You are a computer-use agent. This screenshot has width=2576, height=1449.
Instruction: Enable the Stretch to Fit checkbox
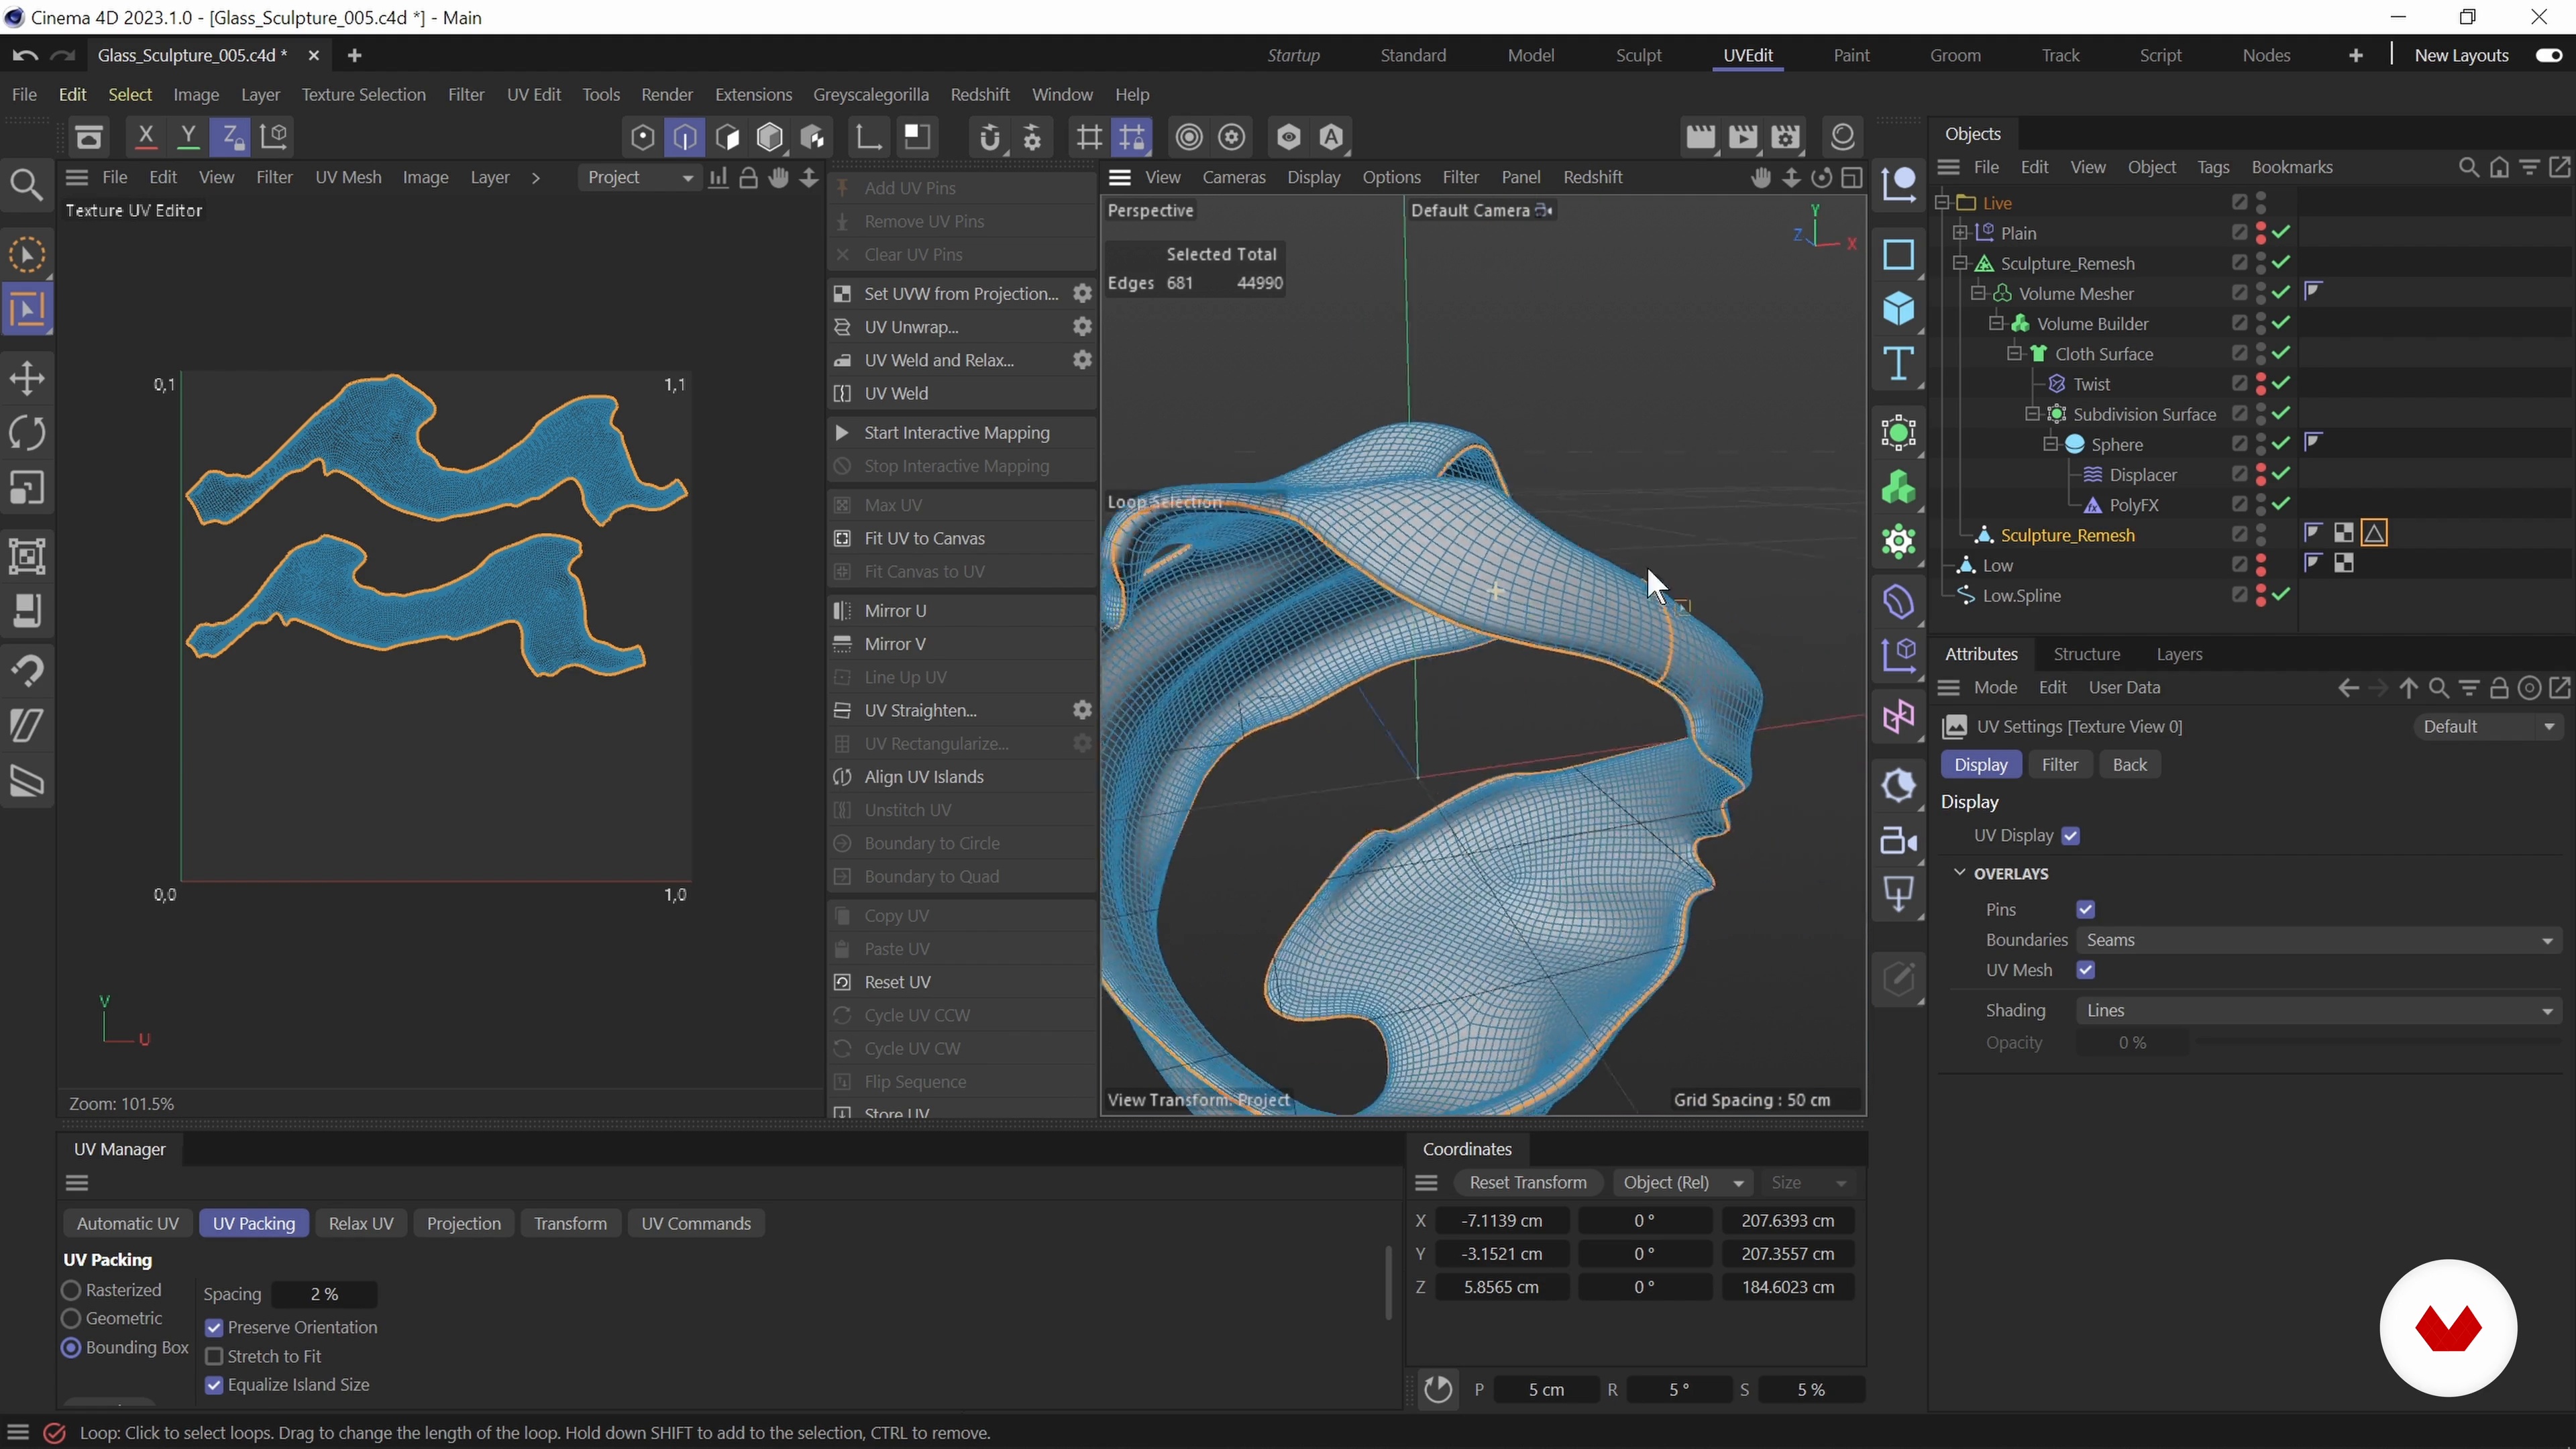tap(214, 1356)
